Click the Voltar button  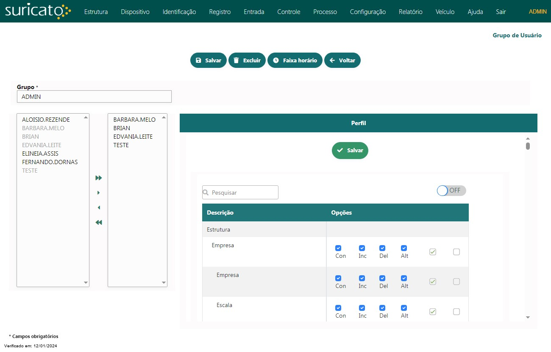coord(342,60)
